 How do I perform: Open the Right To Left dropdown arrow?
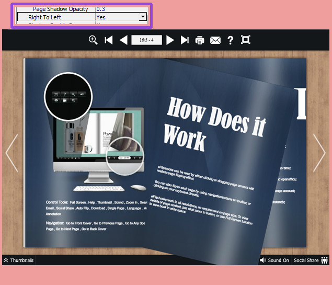(x=143, y=17)
